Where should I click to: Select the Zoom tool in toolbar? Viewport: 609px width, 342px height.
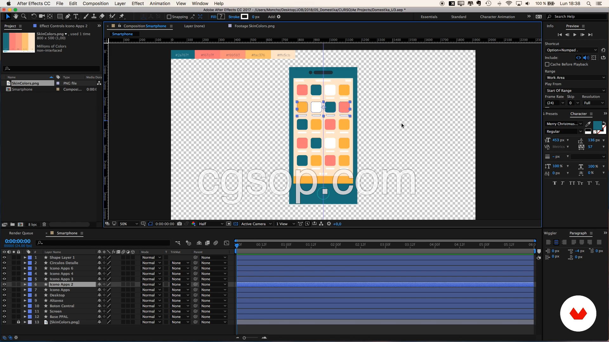[x=23, y=16]
